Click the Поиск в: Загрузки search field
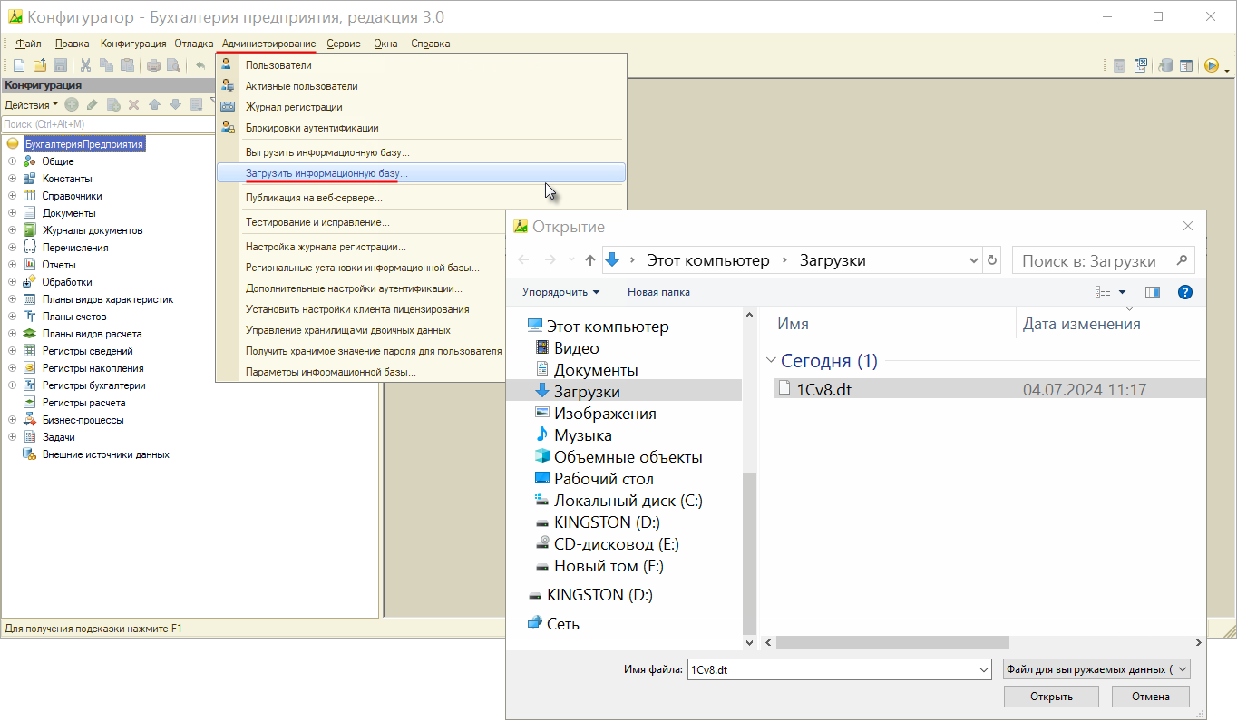Image resolution: width=1237 pixels, height=722 pixels. tap(1103, 260)
